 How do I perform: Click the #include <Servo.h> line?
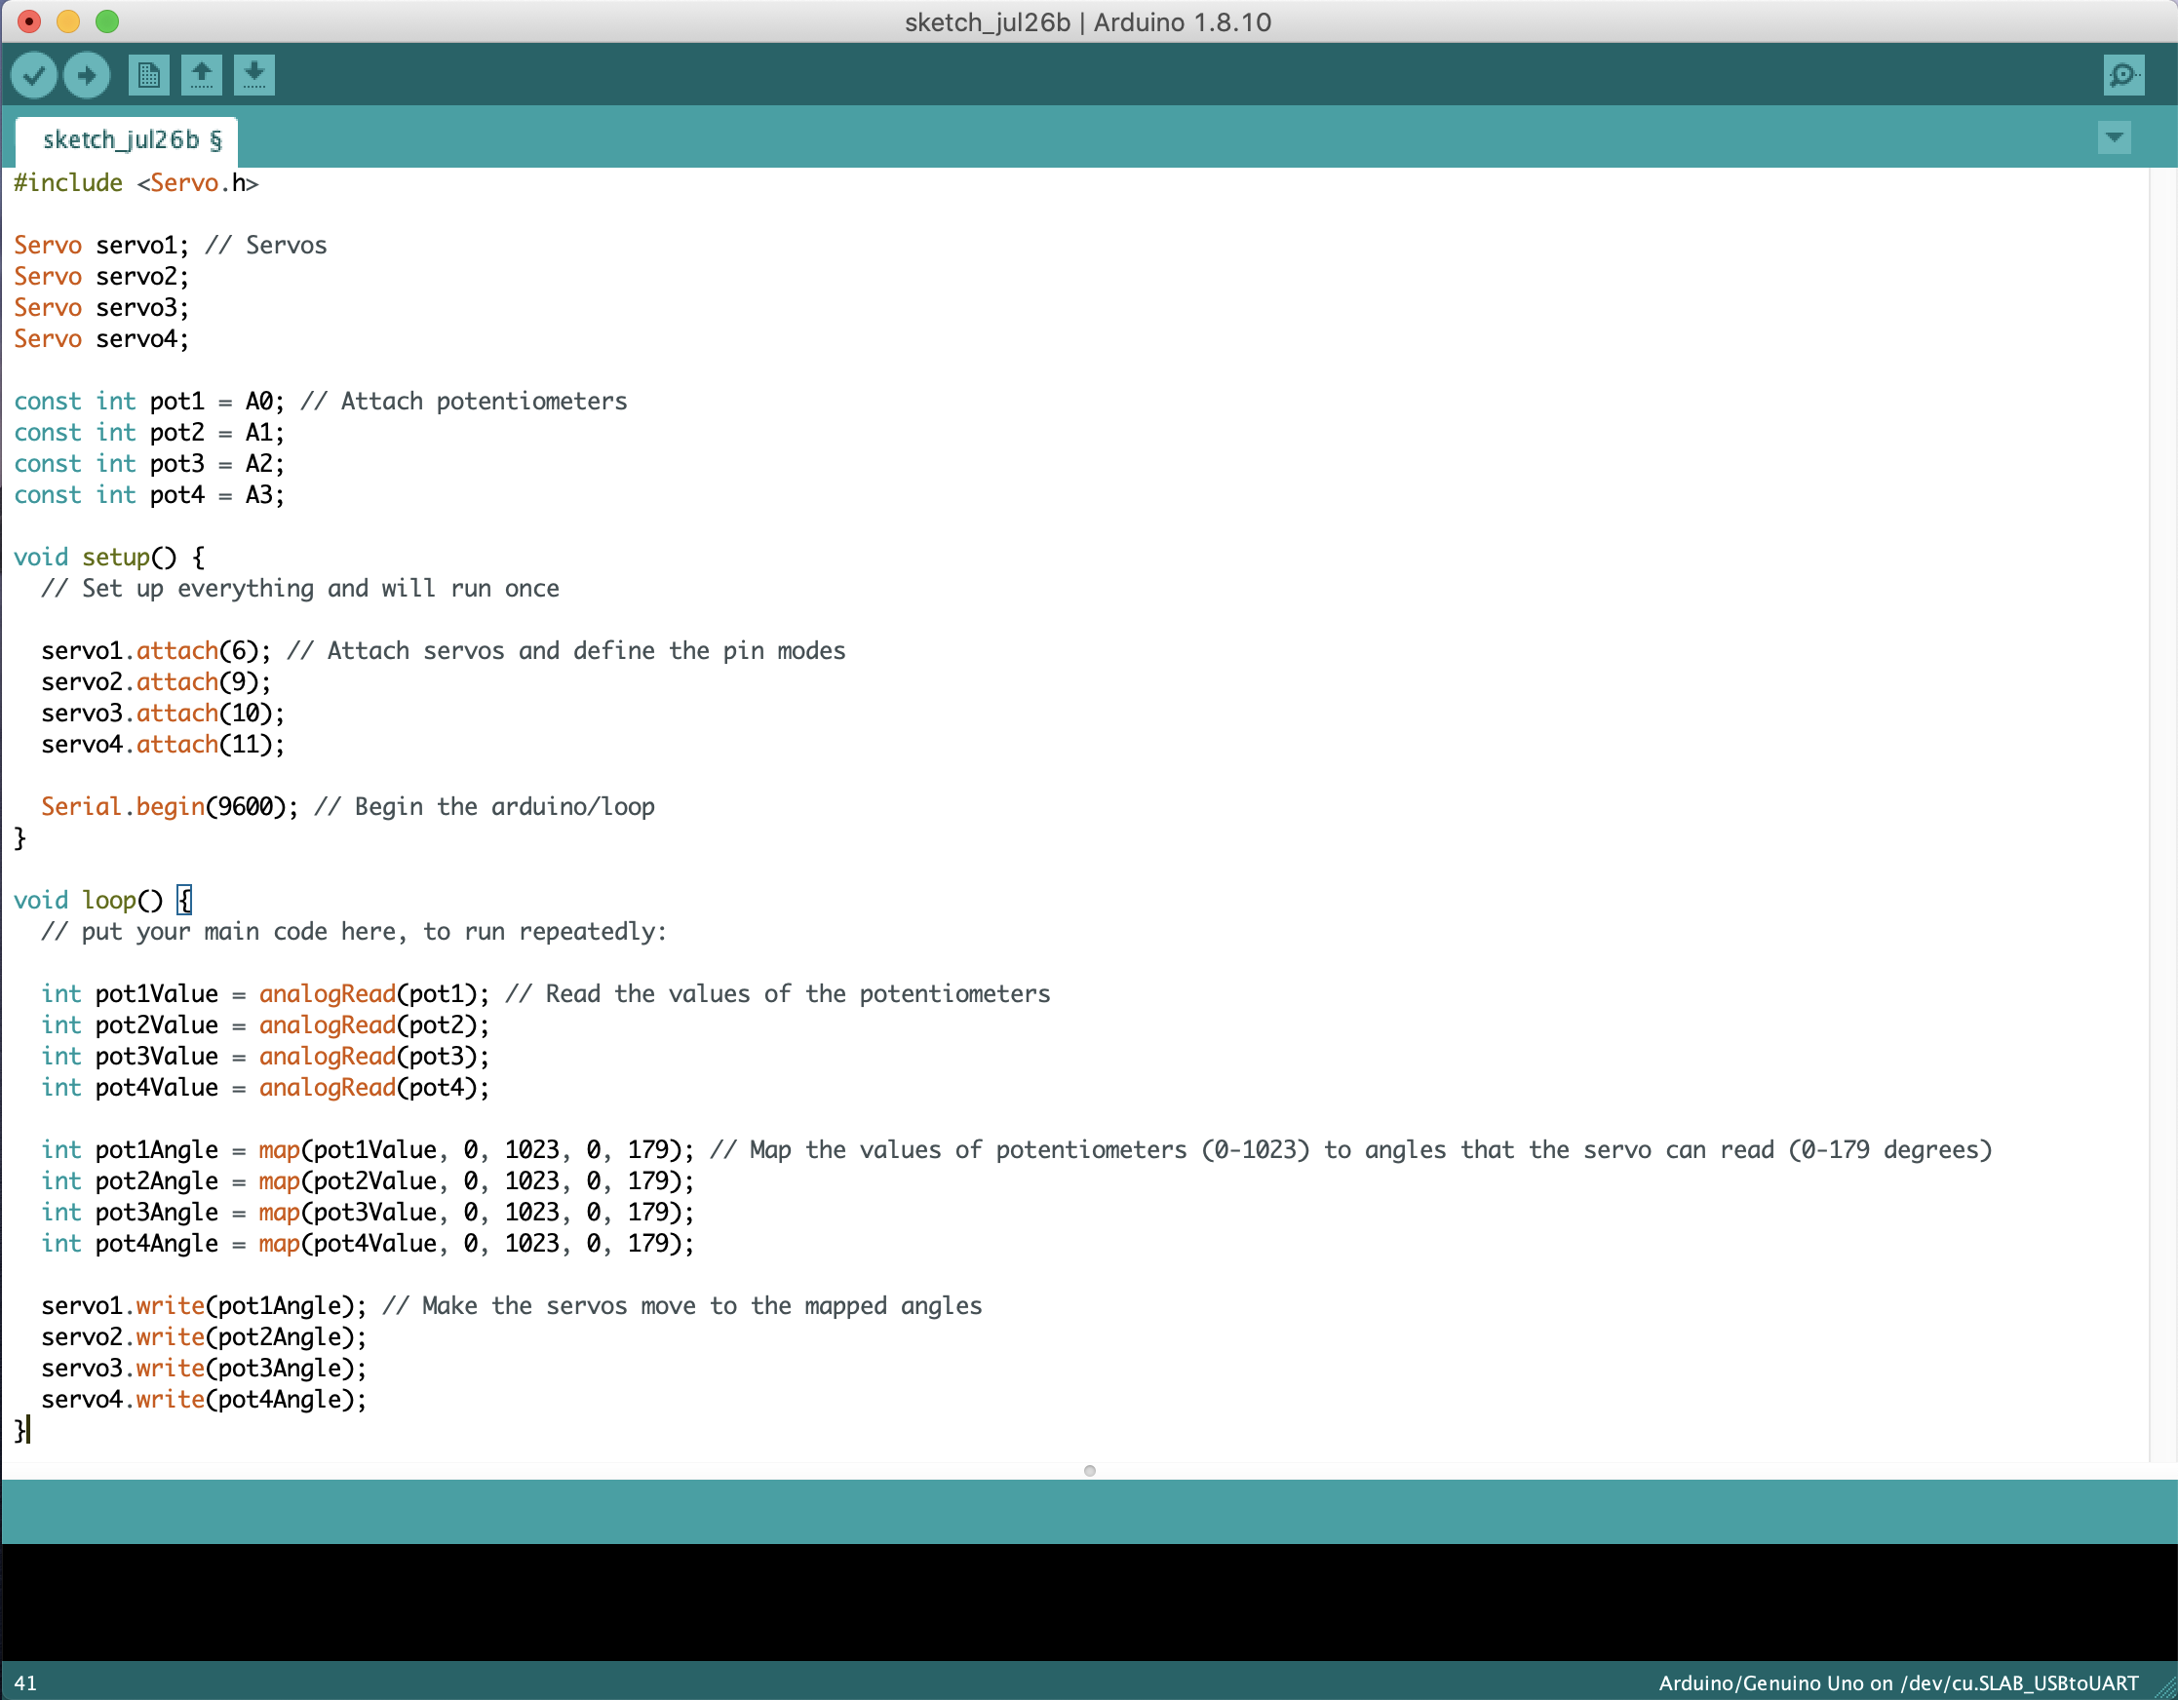(x=136, y=183)
